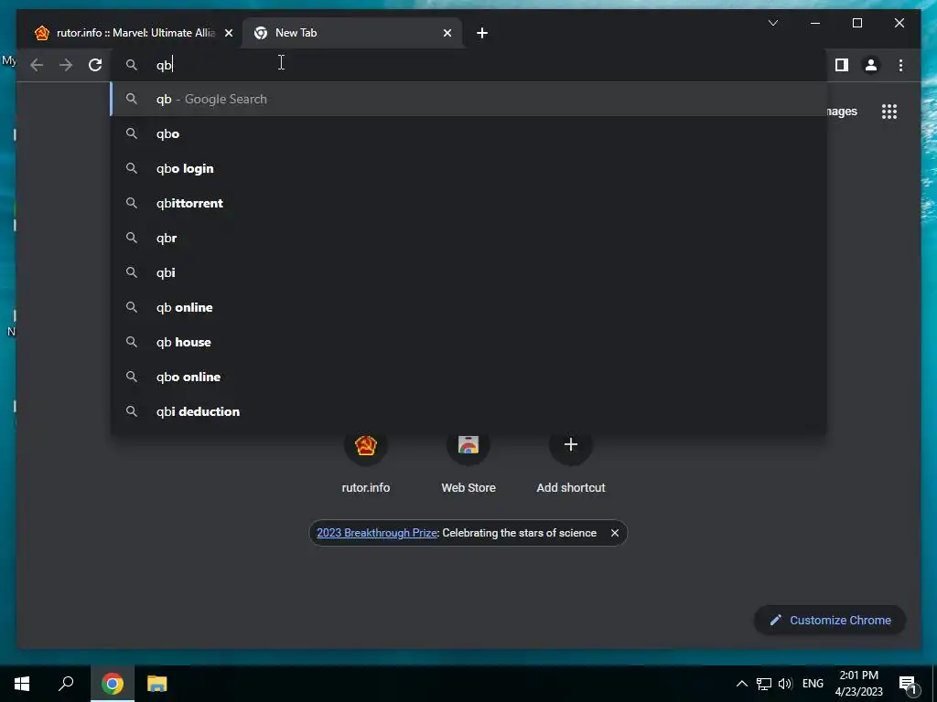This screenshot has width=937, height=702.
Task: Open a new tab with the plus button
Action: click(x=482, y=33)
